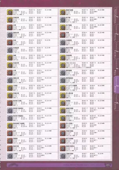
Task: Click the red icon next to 光弾
Action: pos(63,35)
